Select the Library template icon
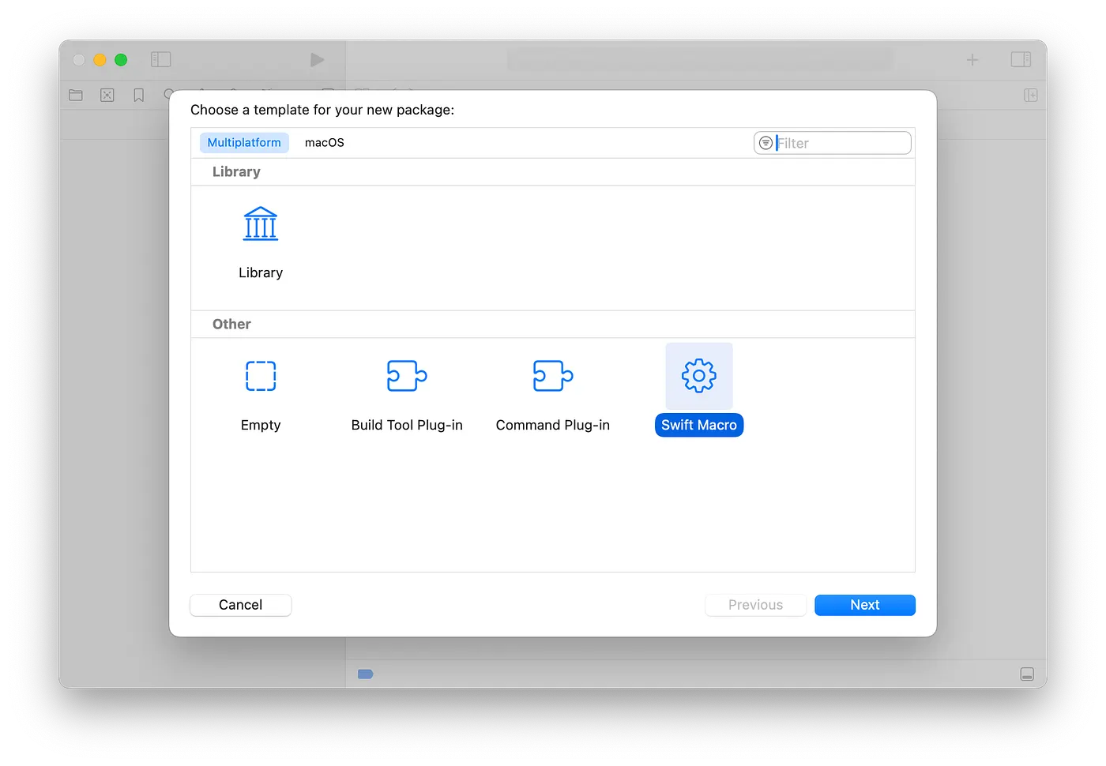Image resolution: width=1106 pixels, height=766 pixels. [x=261, y=223]
